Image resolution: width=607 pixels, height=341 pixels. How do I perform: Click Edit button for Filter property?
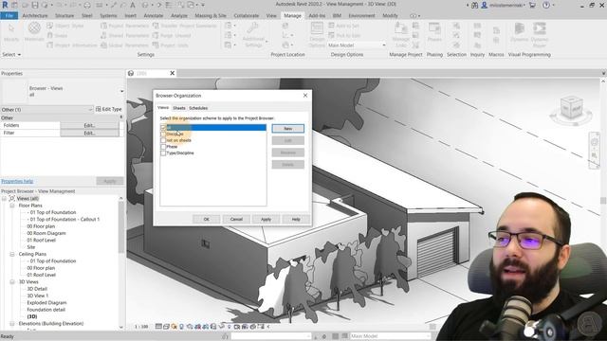[89, 133]
